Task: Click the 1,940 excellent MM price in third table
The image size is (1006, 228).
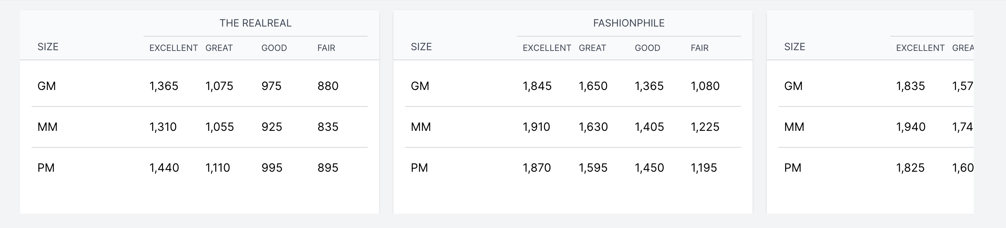Action: (x=910, y=127)
